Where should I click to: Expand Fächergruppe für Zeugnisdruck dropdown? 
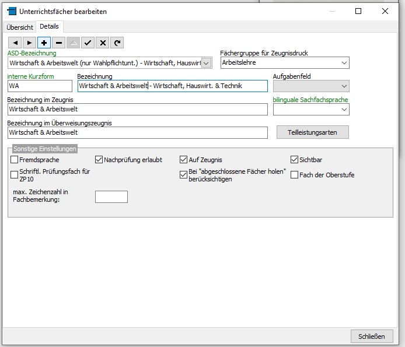click(344, 63)
